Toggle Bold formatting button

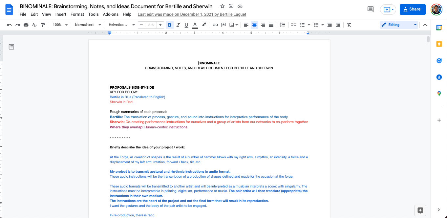[170, 25]
